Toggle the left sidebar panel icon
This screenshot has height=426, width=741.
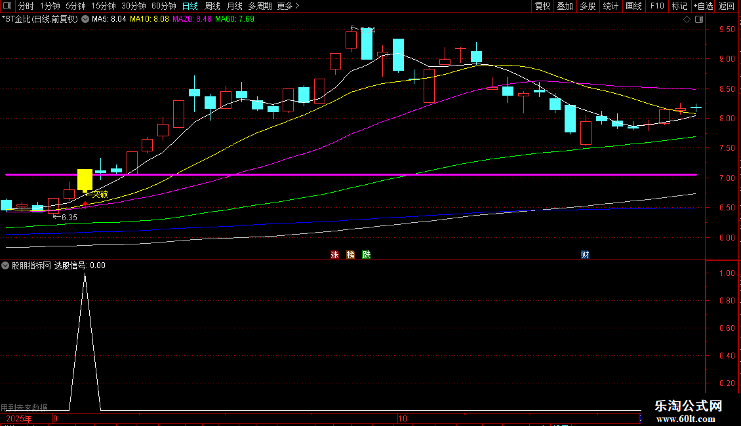tap(7, 6)
